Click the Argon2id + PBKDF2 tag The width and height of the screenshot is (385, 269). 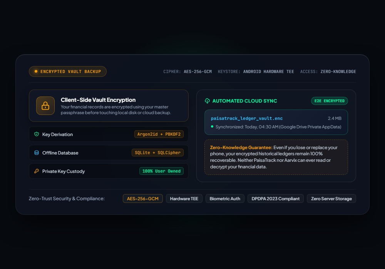(x=159, y=134)
